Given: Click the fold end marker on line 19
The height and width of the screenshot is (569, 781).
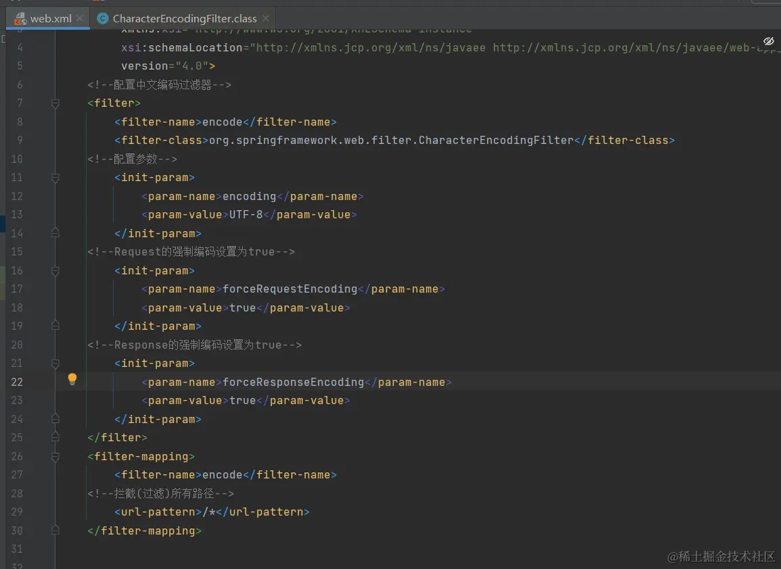Looking at the screenshot, I should 55,325.
